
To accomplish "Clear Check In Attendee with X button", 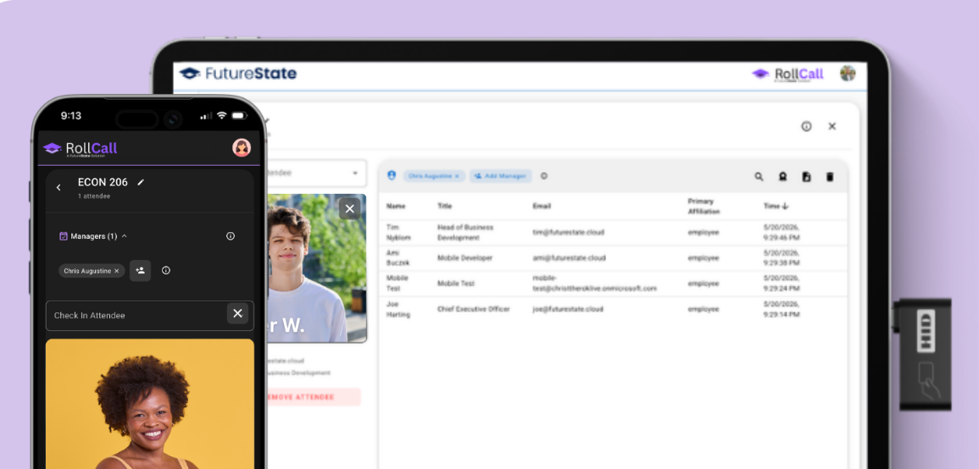I will pyautogui.click(x=237, y=314).
